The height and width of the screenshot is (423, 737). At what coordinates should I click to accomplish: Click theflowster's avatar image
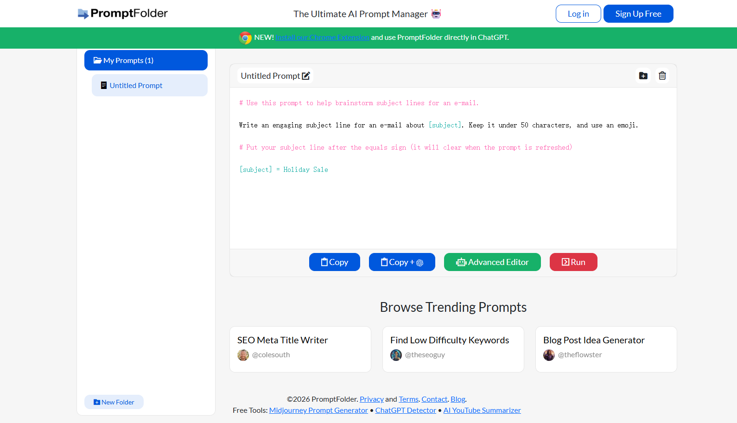549,355
